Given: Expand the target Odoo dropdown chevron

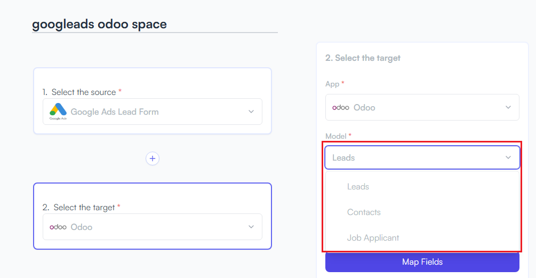Looking at the screenshot, I should [x=251, y=227].
